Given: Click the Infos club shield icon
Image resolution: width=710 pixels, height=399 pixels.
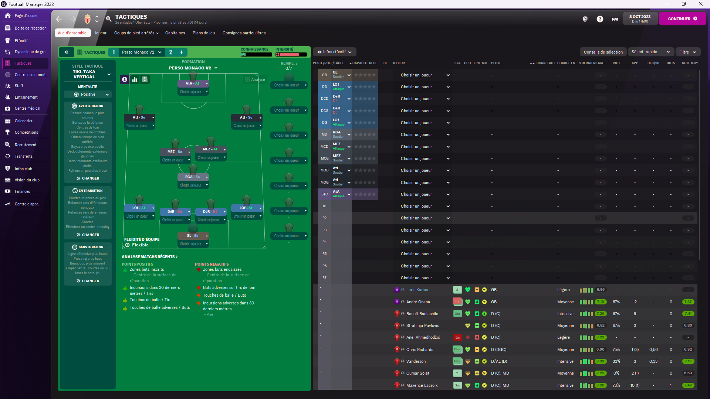Looking at the screenshot, I should click(8, 169).
